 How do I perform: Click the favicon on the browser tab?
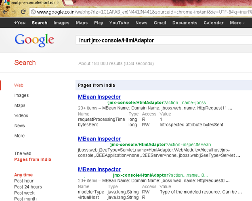(x=6, y=3)
